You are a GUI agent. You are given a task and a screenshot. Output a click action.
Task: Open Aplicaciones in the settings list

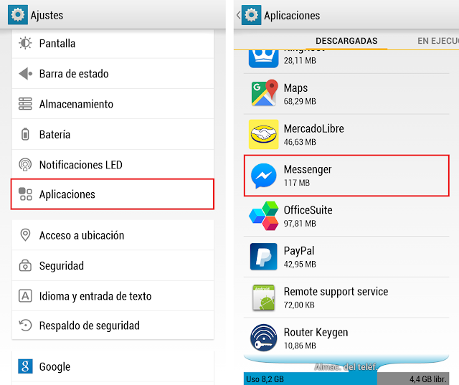point(113,194)
